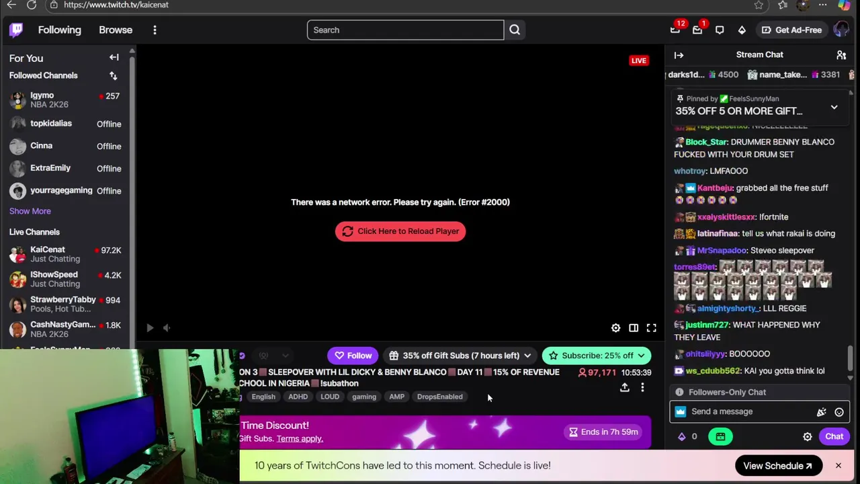Open chat community users list icon
Image resolution: width=860 pixels, height=484 pixels.
point(841,55)
